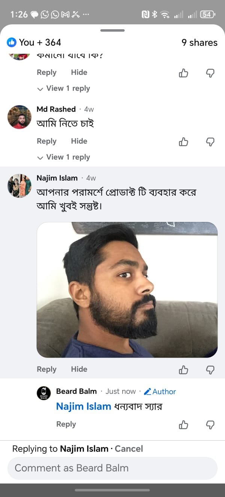The height and width of the screenshot is (497, 225).
Task: Toggle thumbs-down on Md Rashed's comment
Action: pos(210,141)
